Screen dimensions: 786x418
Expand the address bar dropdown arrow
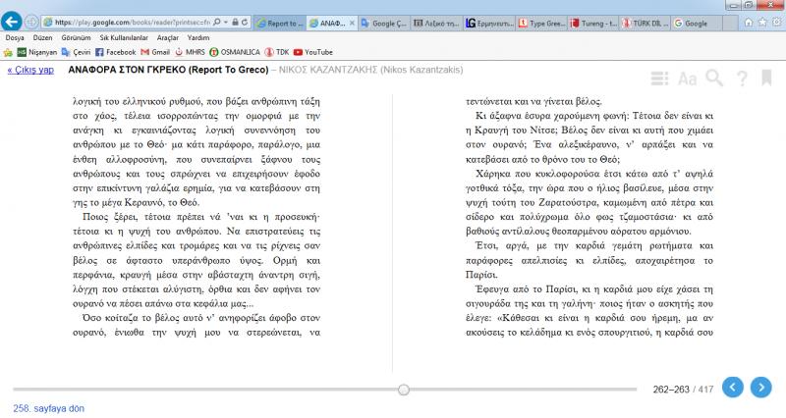coord(226,22)
